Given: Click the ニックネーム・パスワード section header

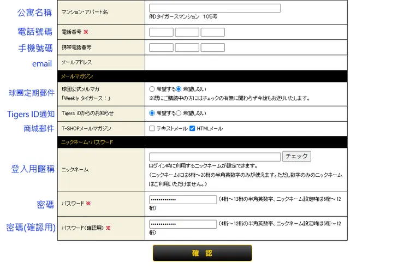Looking at the screenshot, I should 202,142.
